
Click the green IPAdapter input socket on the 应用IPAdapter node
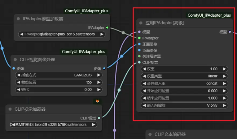tap(139, 38)
